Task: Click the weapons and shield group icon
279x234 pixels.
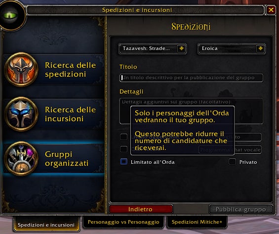Action: click(x=21, y=159)
